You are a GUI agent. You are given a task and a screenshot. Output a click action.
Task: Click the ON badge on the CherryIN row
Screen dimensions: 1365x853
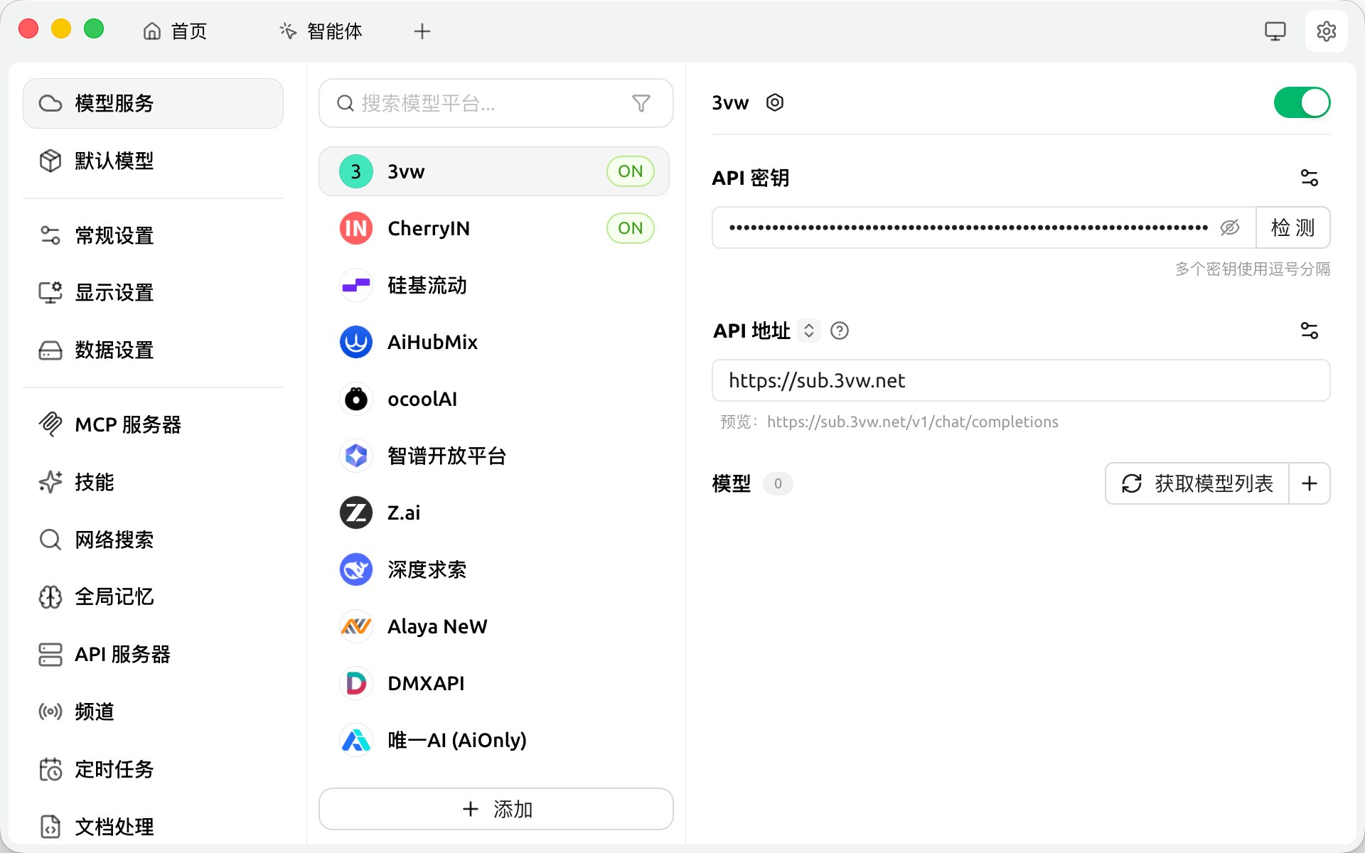tap(630, 228)
